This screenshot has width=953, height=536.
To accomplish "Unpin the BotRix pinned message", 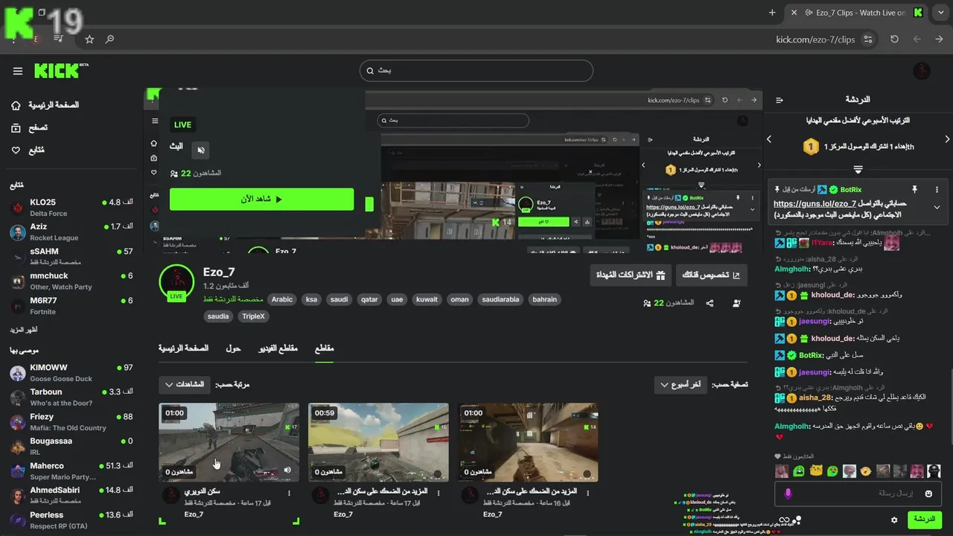I will (x=915, y=190).
